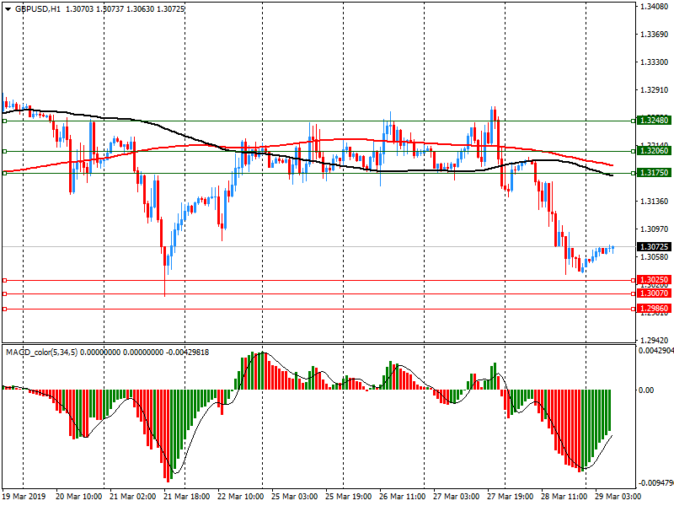Click the red 1.29860 price tag
This screenshot has height=506, width=674.
(x=653, y=309)
